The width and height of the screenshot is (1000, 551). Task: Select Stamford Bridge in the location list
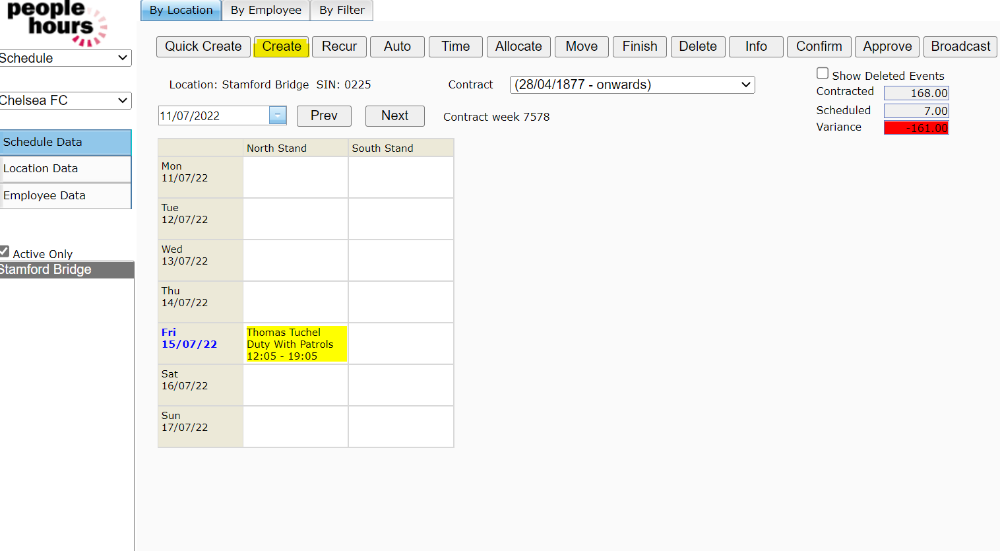tap(66, 269)
